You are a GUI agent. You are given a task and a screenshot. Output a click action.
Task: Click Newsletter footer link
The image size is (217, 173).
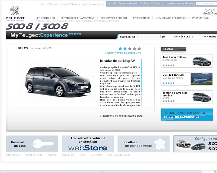coord(96,155)
